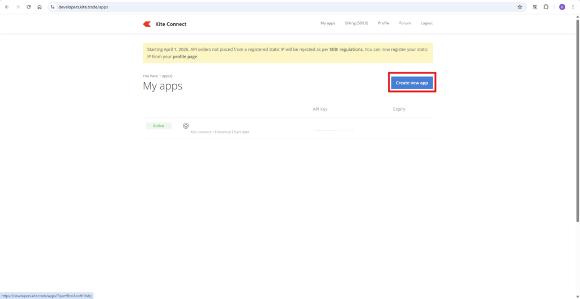Click the Active status badge
Image resolution: width=580 pixels, height=299 pixels.
click(x=159, y=126)
